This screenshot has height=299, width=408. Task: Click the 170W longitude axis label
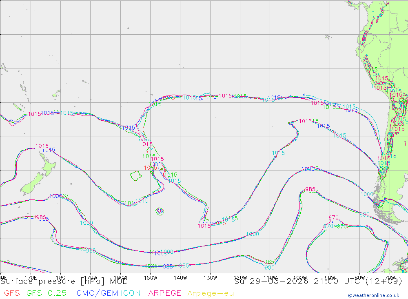coord(91,278)
